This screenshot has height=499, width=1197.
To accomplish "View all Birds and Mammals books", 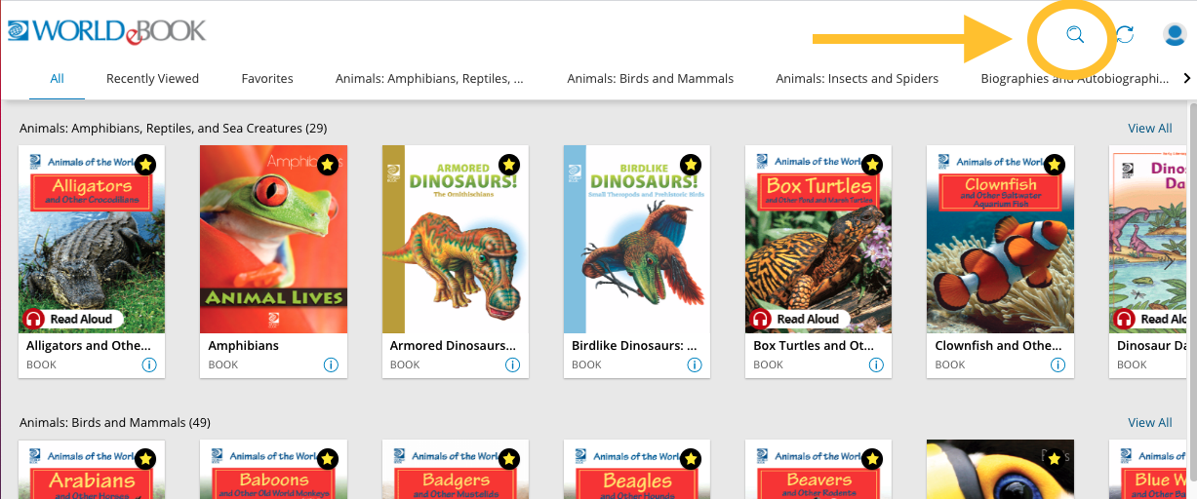I will pyautogui.click(x=1150, y=423).
